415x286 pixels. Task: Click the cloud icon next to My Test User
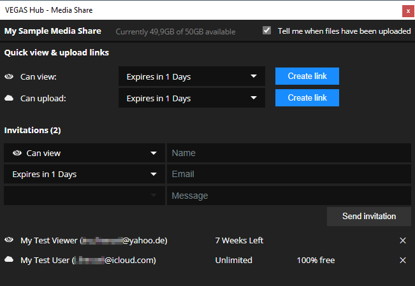click(x=9, y=260)
